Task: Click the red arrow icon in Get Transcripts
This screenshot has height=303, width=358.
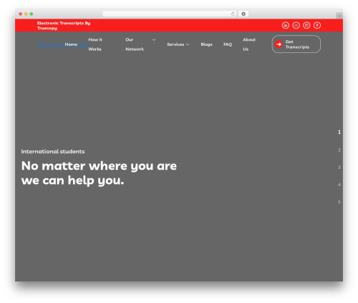Action: [279, 44]
